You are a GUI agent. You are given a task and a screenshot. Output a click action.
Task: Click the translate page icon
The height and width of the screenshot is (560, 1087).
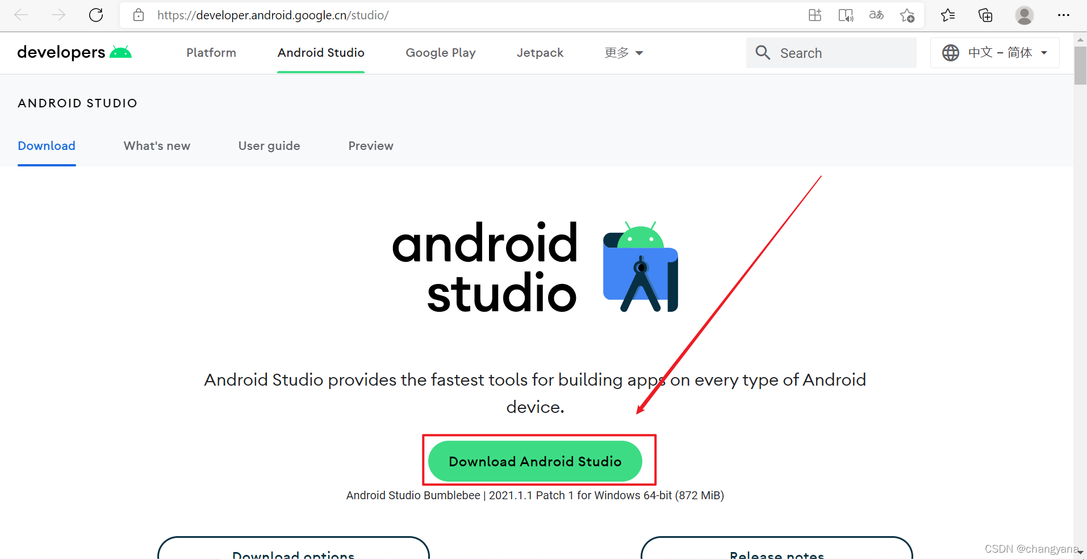[876, 15]
